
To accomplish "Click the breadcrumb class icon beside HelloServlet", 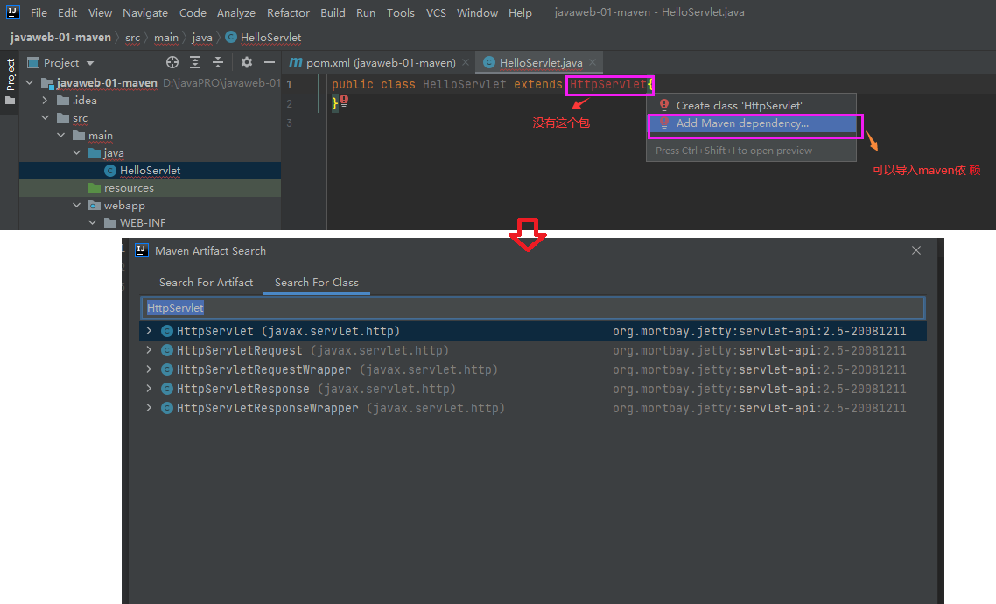I will [x=231, y=38].
